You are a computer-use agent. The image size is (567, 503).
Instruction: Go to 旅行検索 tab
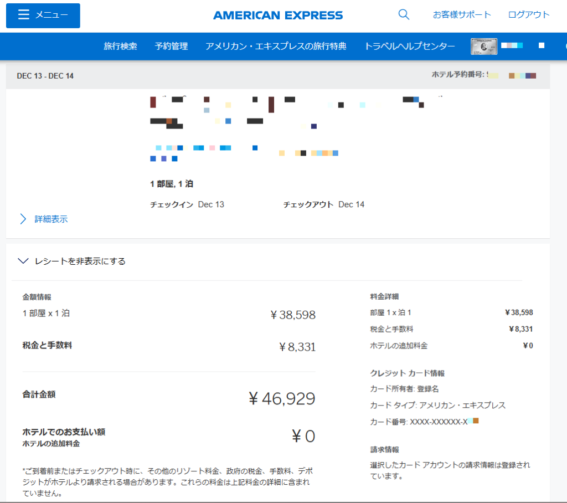120,46
